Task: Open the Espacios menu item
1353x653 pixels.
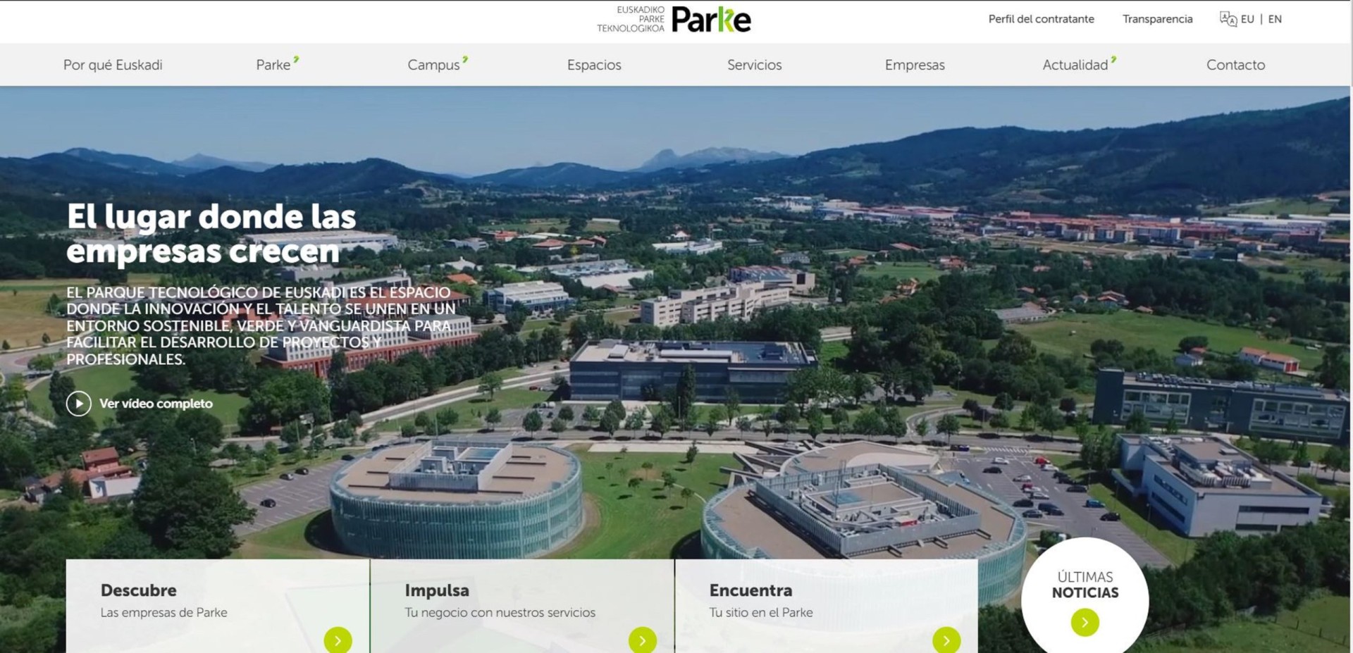Action: [x=594, y=65]
